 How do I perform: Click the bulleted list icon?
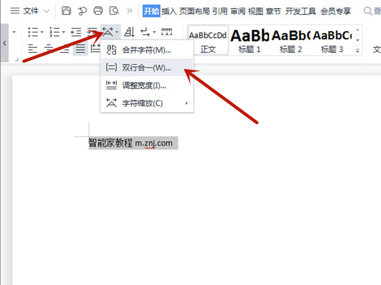[34, 32]
